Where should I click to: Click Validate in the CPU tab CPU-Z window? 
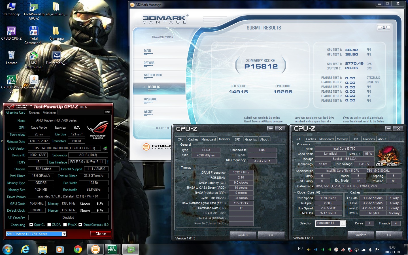pos(361,235)
